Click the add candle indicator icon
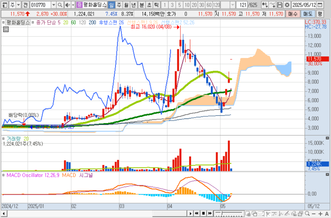This screenshot has width=331, height=218. [x=265, y=5]
